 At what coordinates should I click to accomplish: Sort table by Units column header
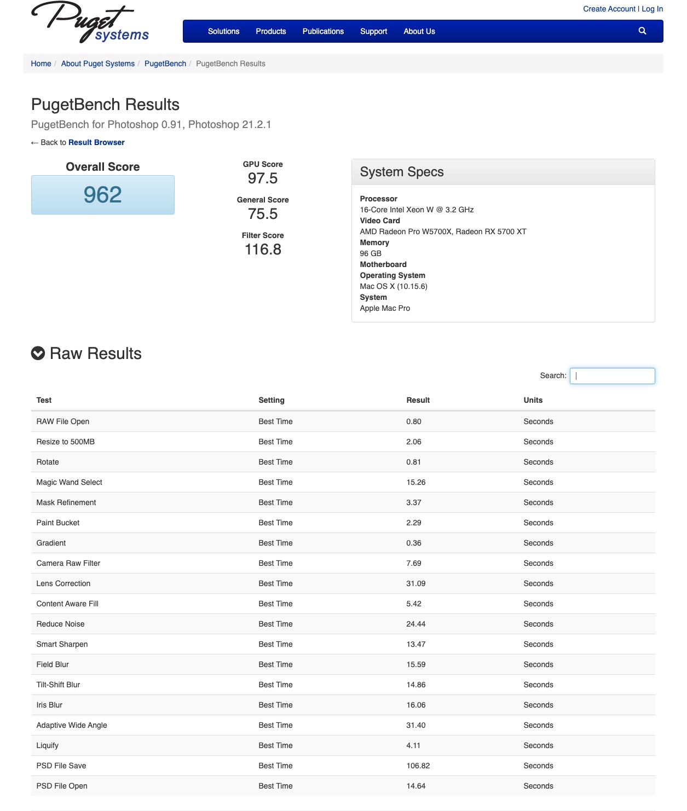(533, 400)
